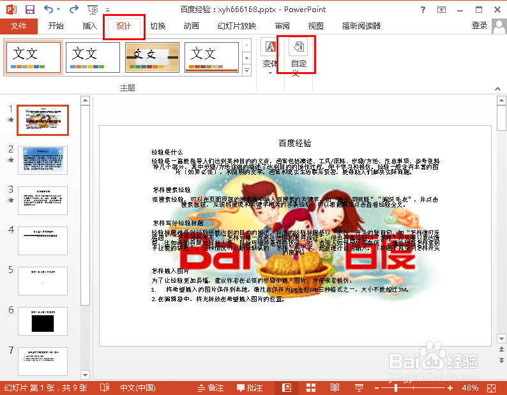Open the PowerPoint Help question mark
Image resolution: width=507 pixels, height=395 pixels.
click(423, 10)
